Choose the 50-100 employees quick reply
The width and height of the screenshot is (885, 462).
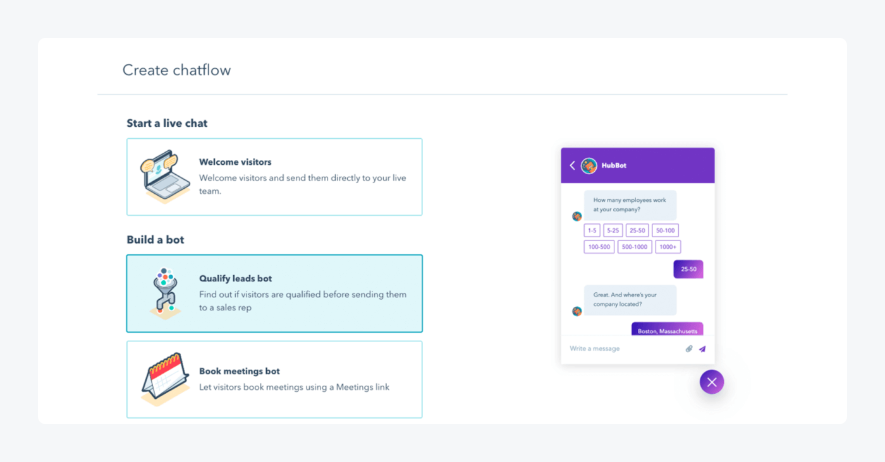[665, 230]
